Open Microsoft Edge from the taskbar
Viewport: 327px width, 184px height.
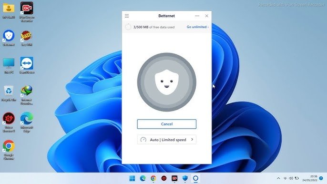(x=143, y=178)
